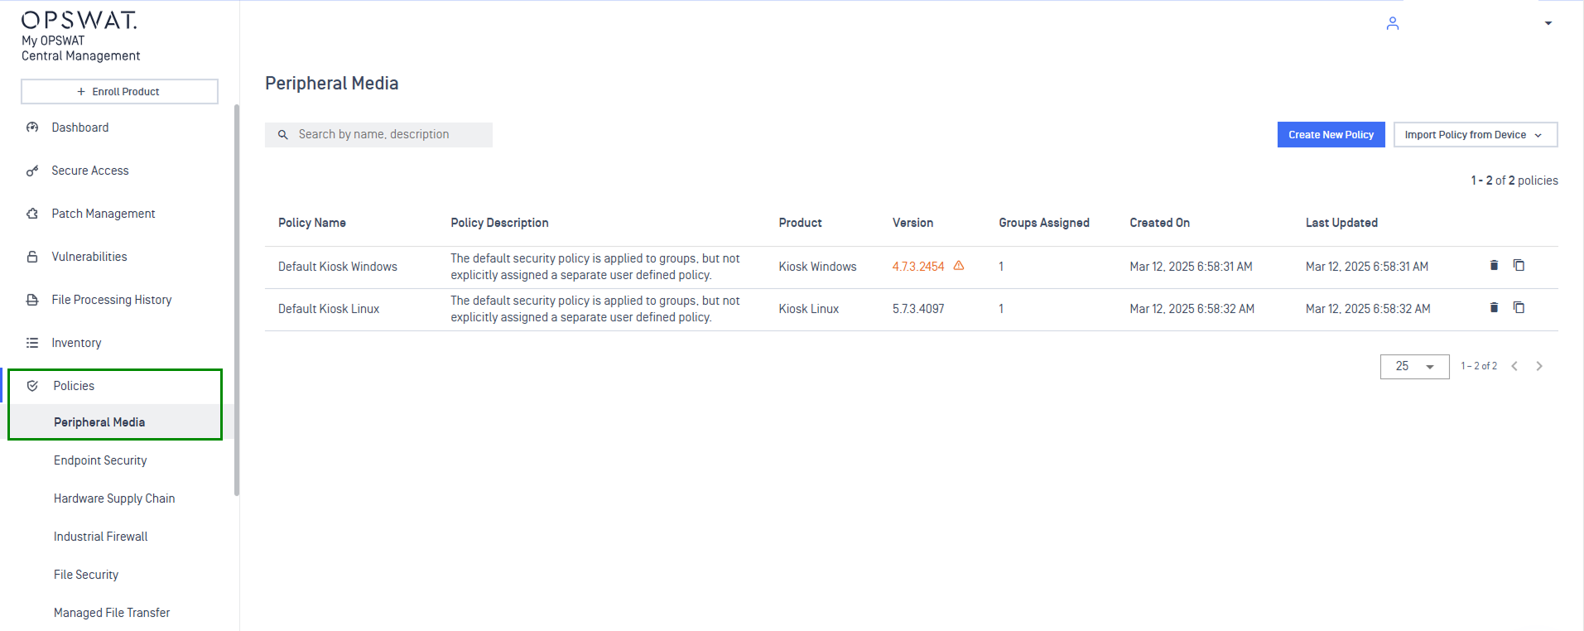
Task: Navigate to Patch Management
Action: pyautogui.click(x=104, y=214)
